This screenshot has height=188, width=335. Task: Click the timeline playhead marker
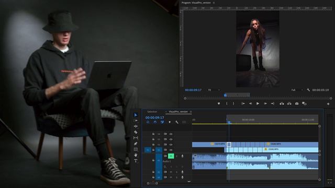pyautogui.click(x=229, y=122)
